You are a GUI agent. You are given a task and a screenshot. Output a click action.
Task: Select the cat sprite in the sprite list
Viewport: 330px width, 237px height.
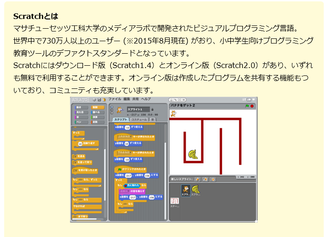[x=186, y=191]
